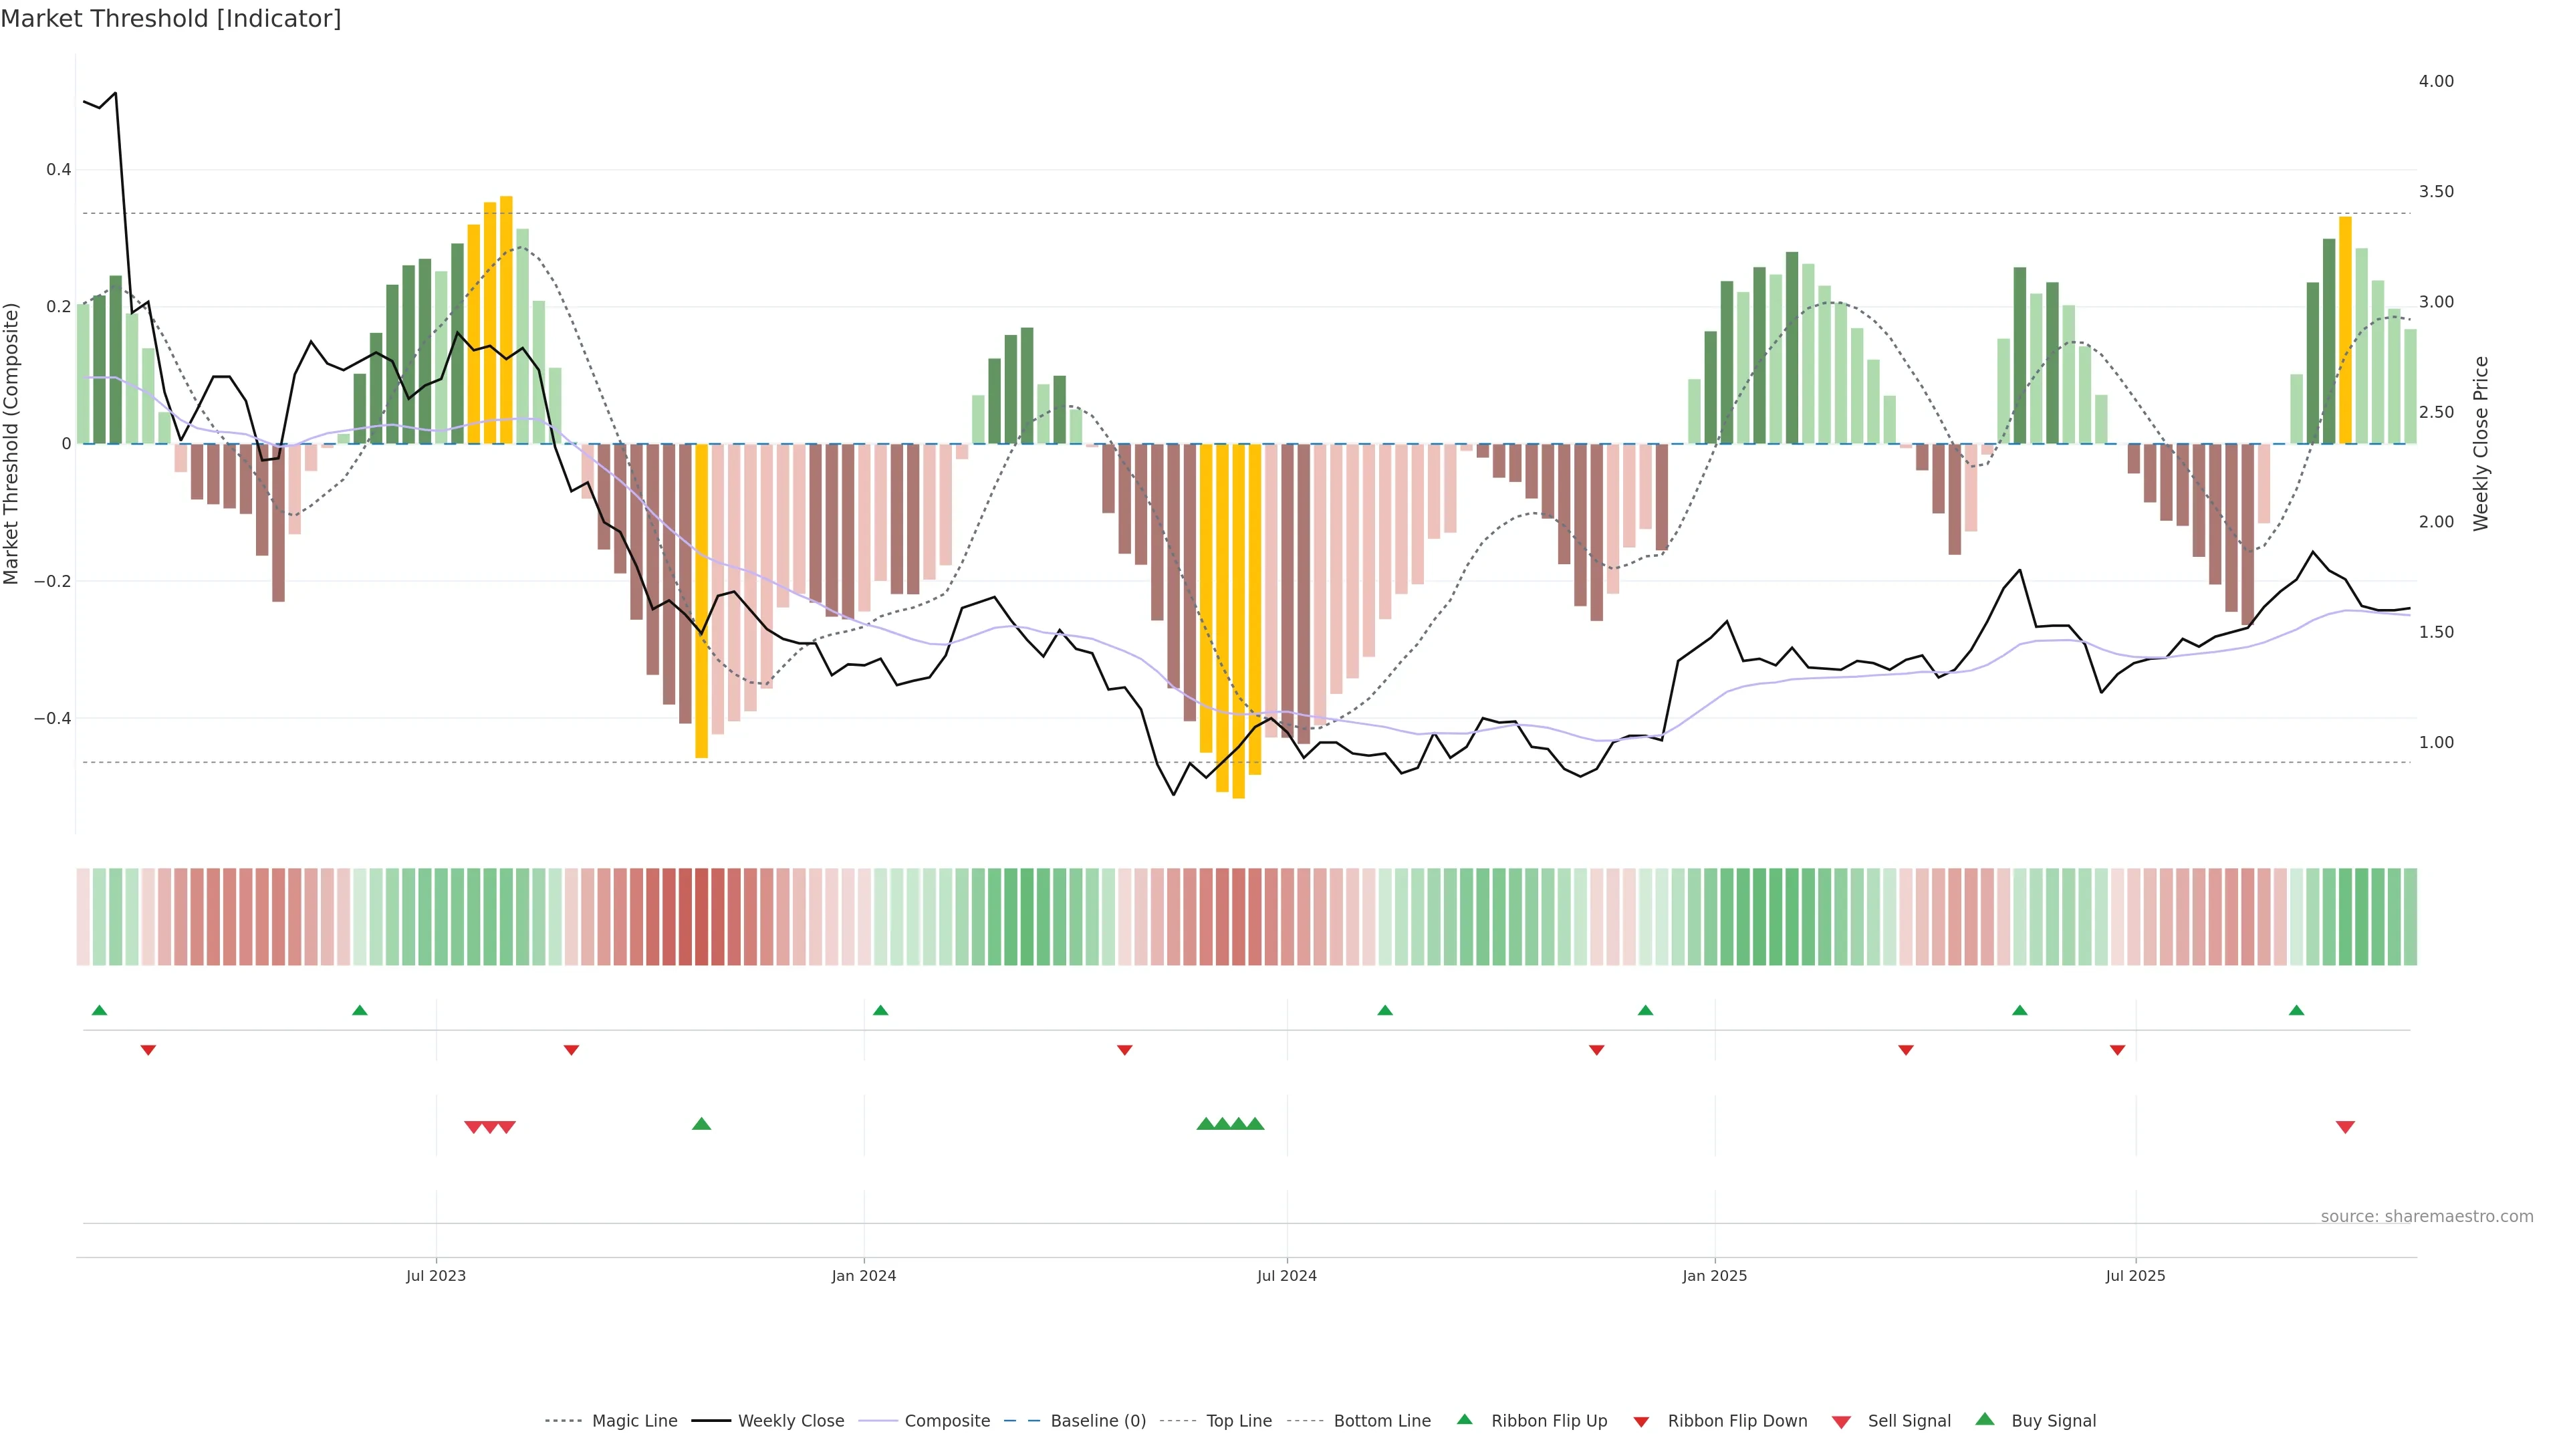Click the first green ribbon flip up marker
The width and height of the screenshot is (2567, 1444).
coord(100,1011)
